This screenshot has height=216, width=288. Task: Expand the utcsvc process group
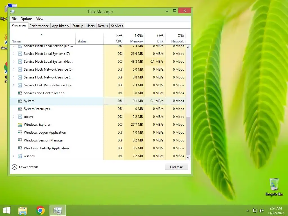point(13,117)
